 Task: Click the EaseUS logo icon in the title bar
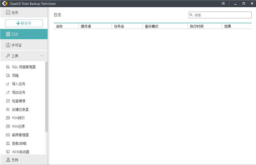5,3
